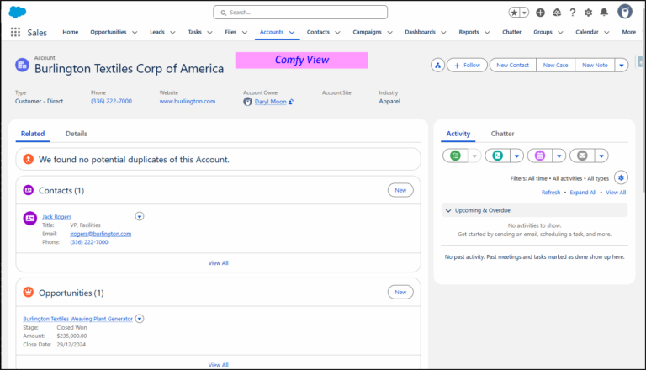Click the Follow button
The image size is (646, 370).
tap(467, 65)
